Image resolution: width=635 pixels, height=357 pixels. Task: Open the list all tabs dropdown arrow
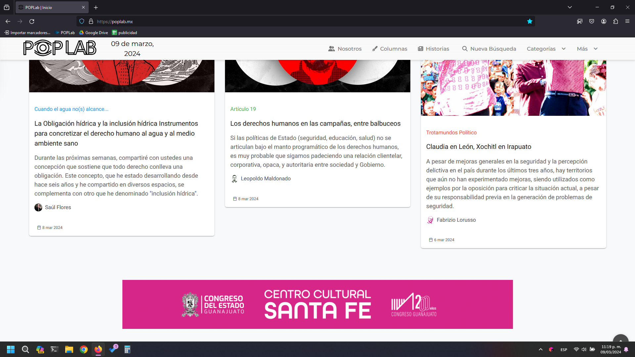pos(569,7)
